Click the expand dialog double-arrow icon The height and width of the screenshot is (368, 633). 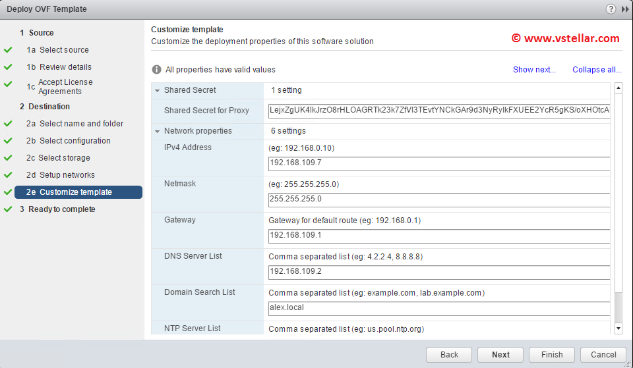624,9
